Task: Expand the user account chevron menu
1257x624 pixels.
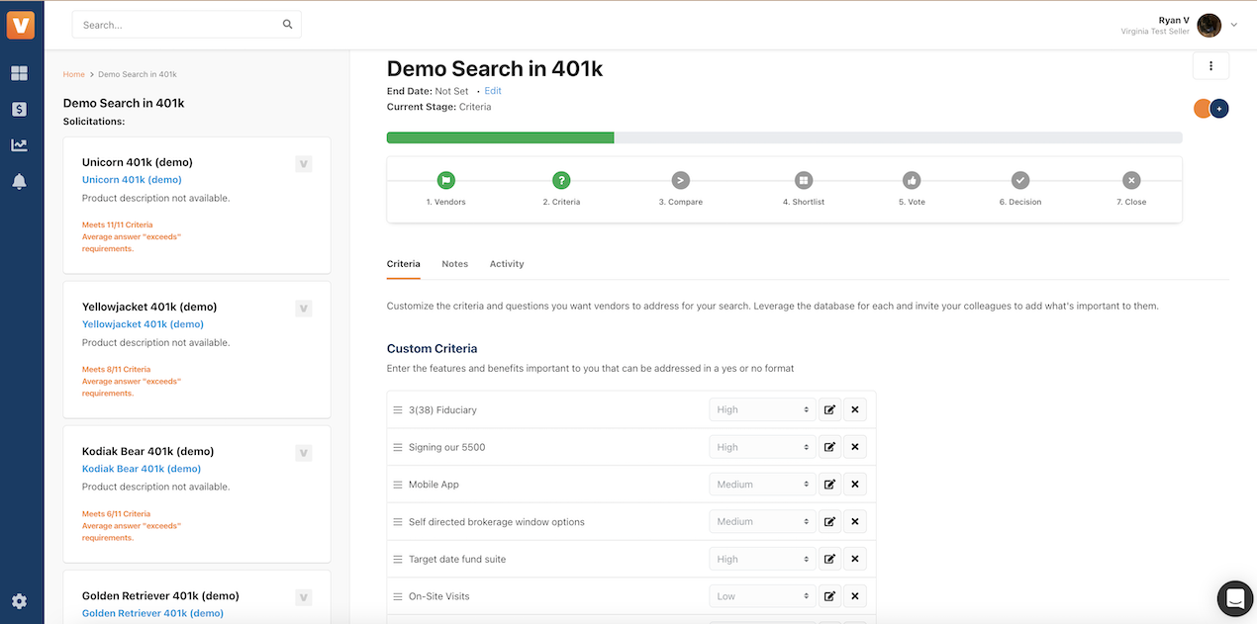Action: pyautogui.click(x=1234, y=26)
